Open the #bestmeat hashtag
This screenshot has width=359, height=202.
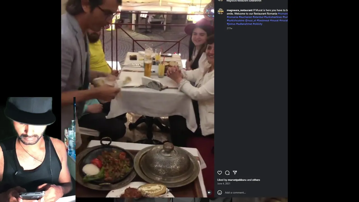coord(263,20)
